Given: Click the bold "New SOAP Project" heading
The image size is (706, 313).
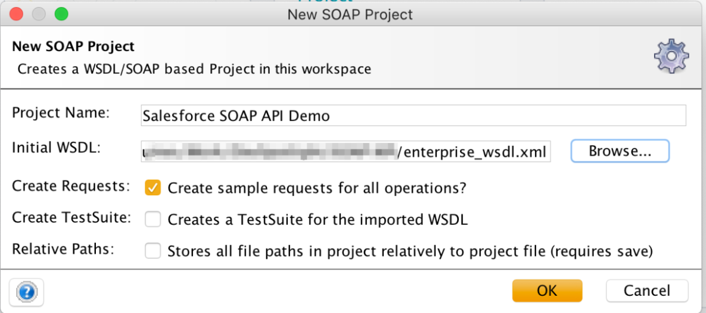Looking at the screenshot, I should [x=73, y=46].
